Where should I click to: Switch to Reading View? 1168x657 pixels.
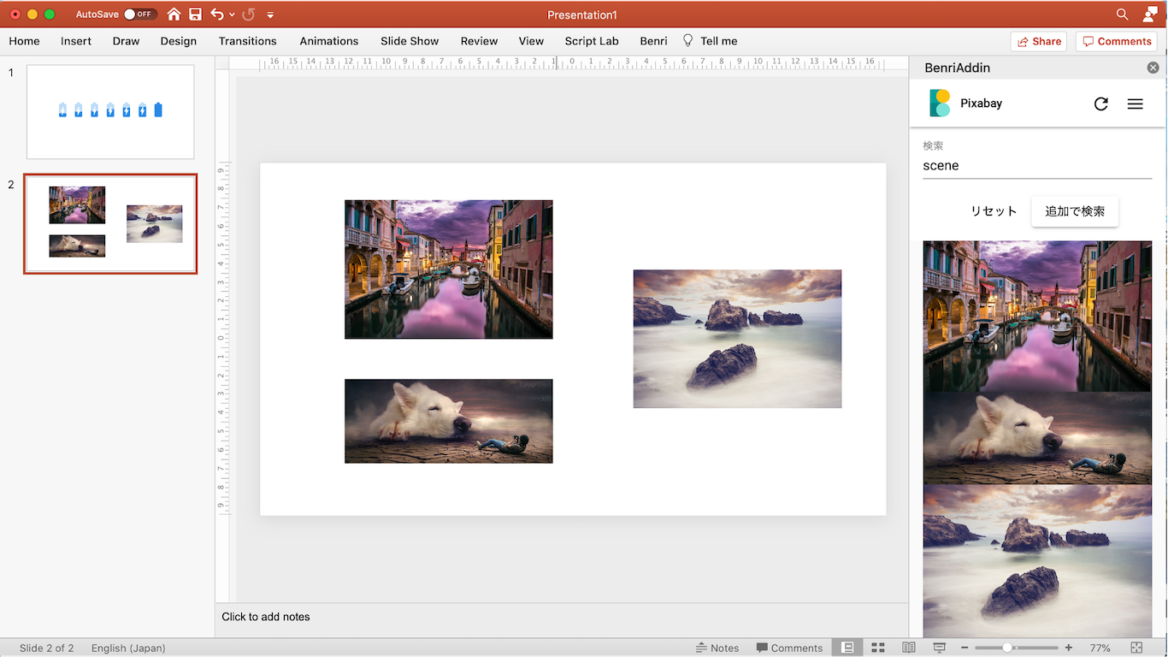(909, 648)
